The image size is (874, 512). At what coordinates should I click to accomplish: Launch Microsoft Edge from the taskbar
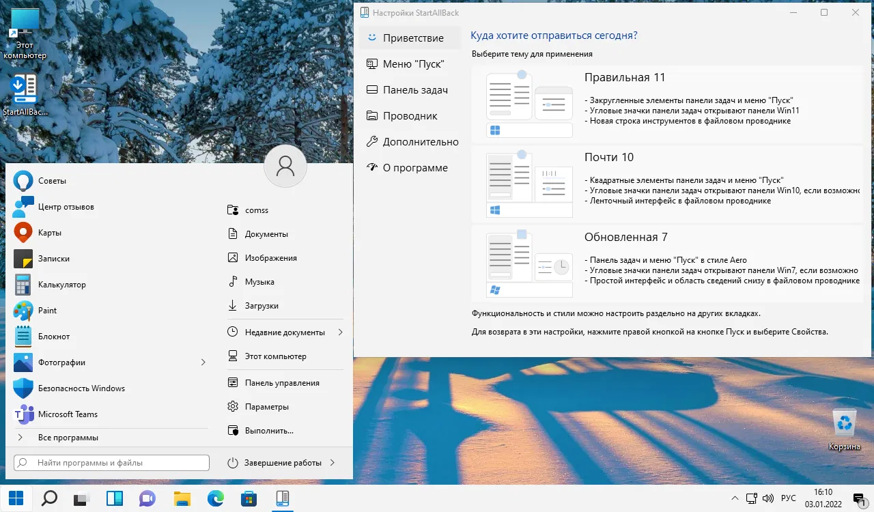click(215, 498)
